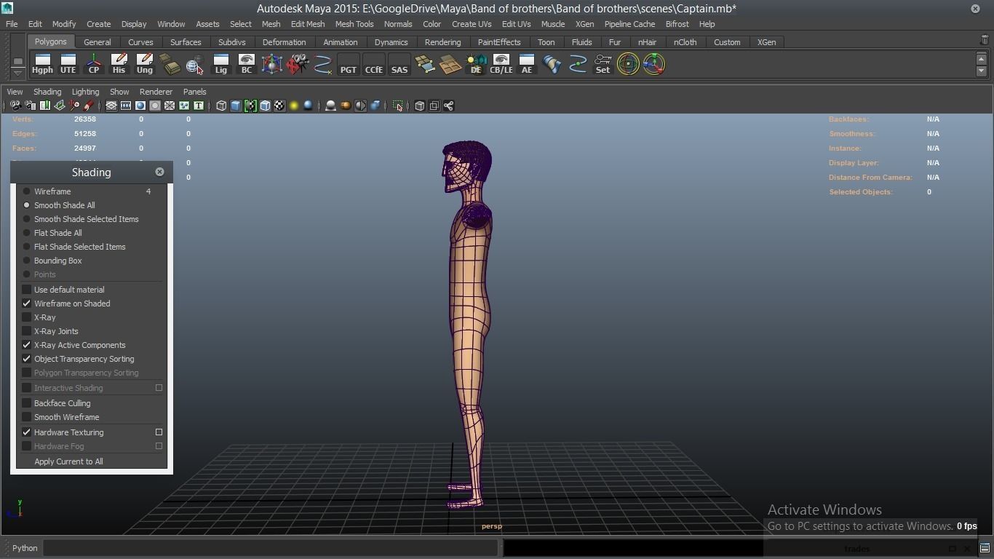
Task: Click the UTE shelf button
Action: pos(68,64)
